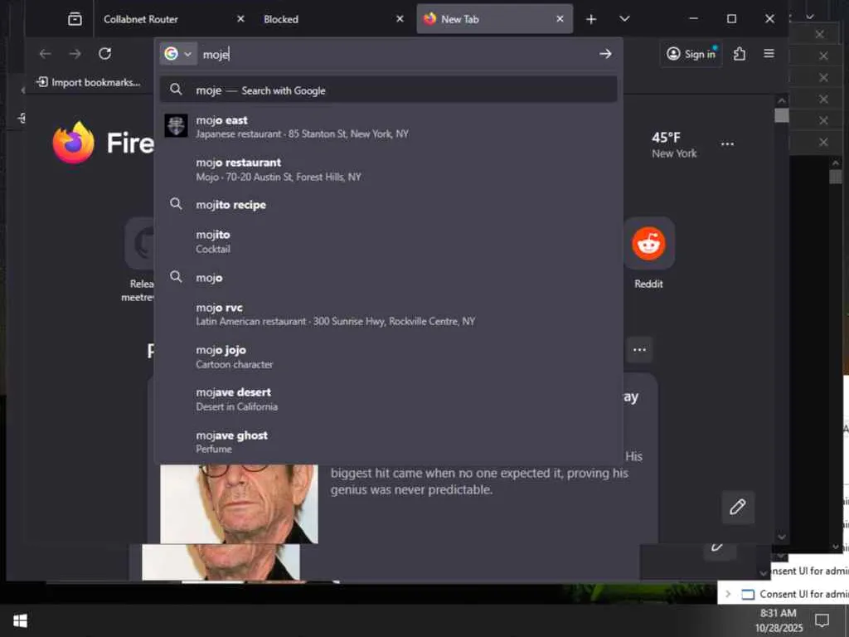Click the page vertical scrollbar thumb

point(781,115)
